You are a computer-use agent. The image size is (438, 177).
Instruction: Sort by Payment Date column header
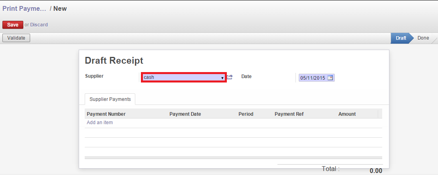pyautogui.click(x=185, y=114)
